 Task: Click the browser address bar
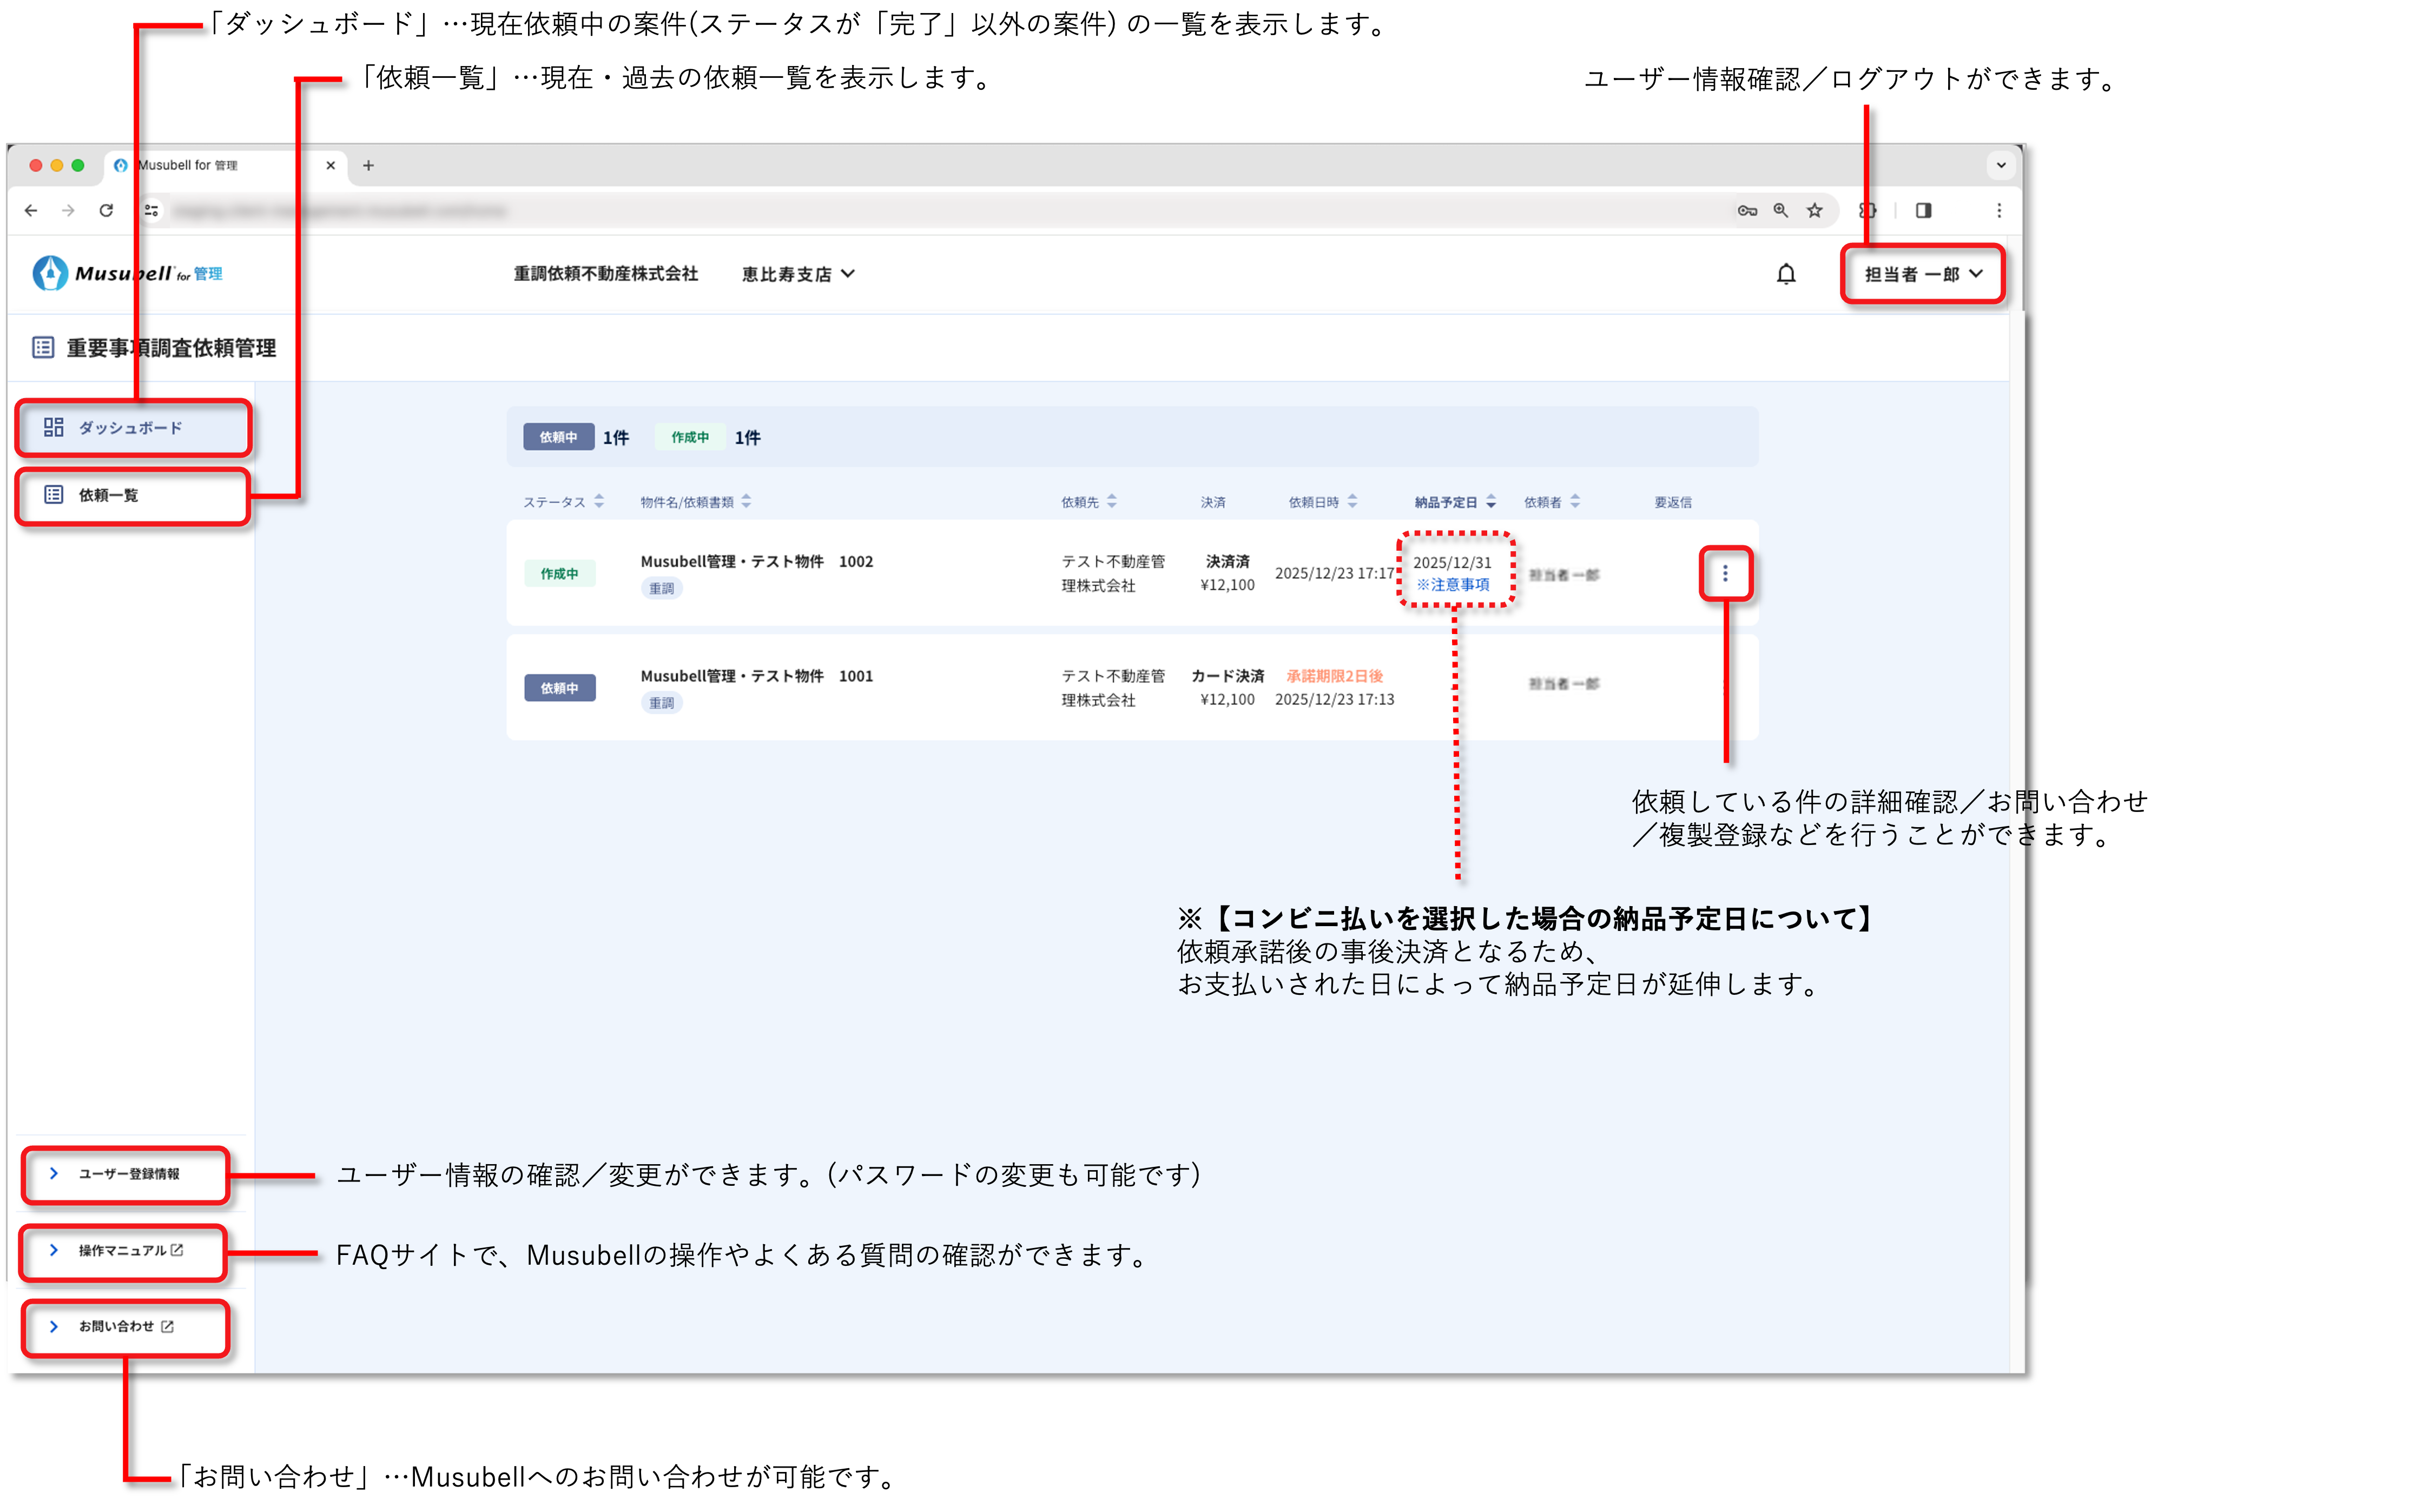pyautogui.click(x=900, y=211)
